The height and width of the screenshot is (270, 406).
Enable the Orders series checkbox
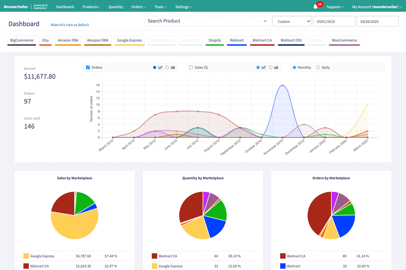coord(88,67)
